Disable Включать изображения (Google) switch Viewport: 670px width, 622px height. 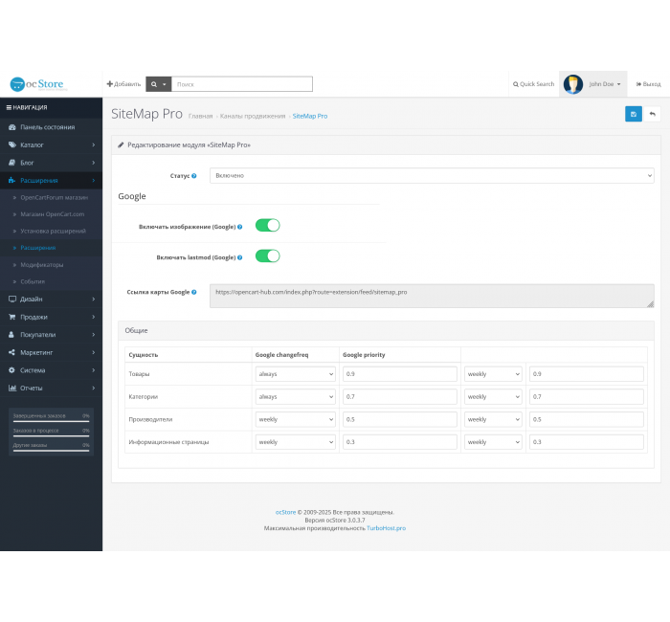click(267, 226)
